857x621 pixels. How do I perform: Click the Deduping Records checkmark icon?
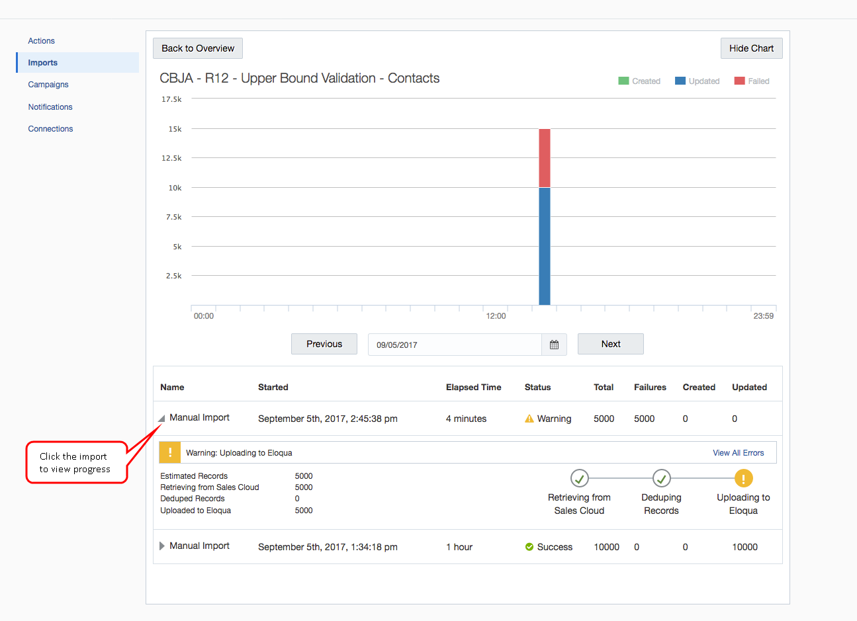661,478
